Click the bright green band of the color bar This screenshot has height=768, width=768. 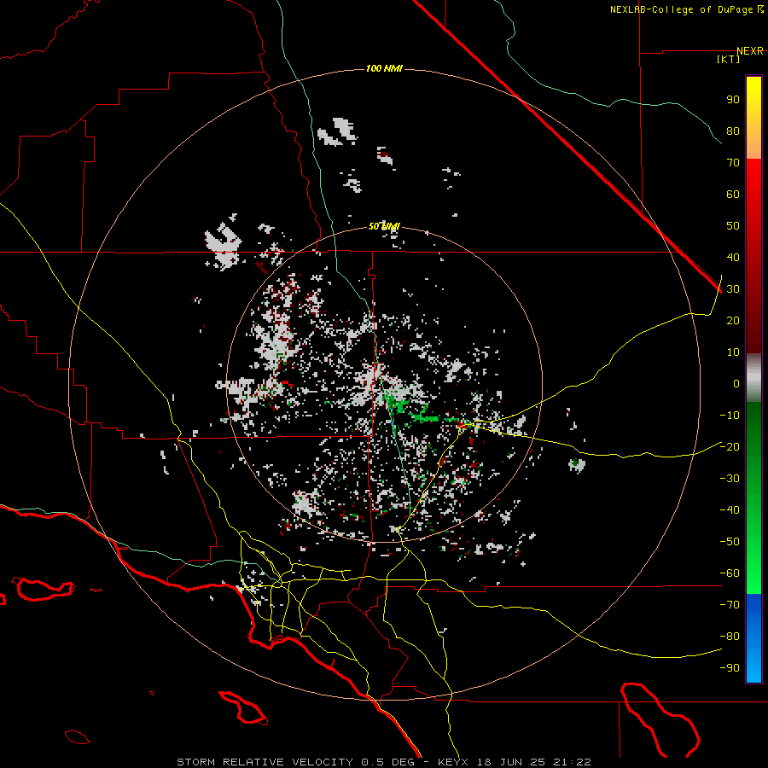point(753,554)
